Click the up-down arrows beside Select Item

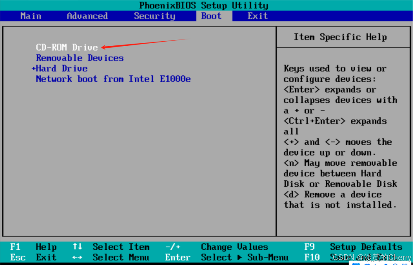(78, 247)
